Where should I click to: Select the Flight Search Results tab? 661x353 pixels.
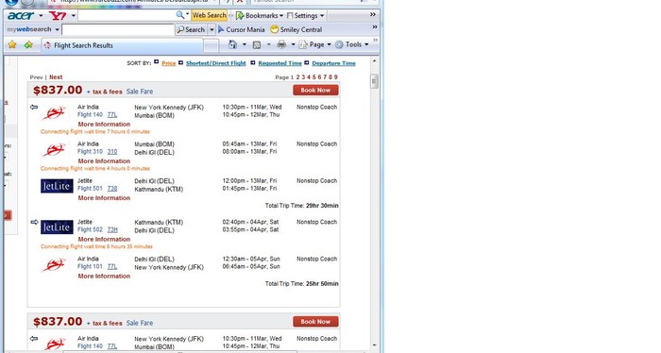pyautogui.click(x=122, y=45)
